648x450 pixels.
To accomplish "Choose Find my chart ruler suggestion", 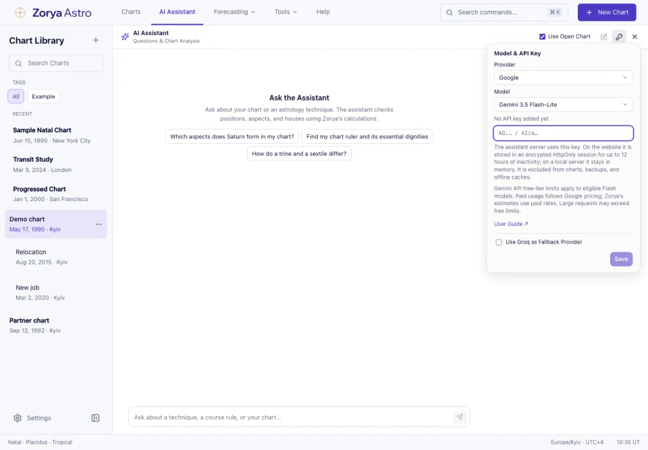I will (x=367, y=137).
